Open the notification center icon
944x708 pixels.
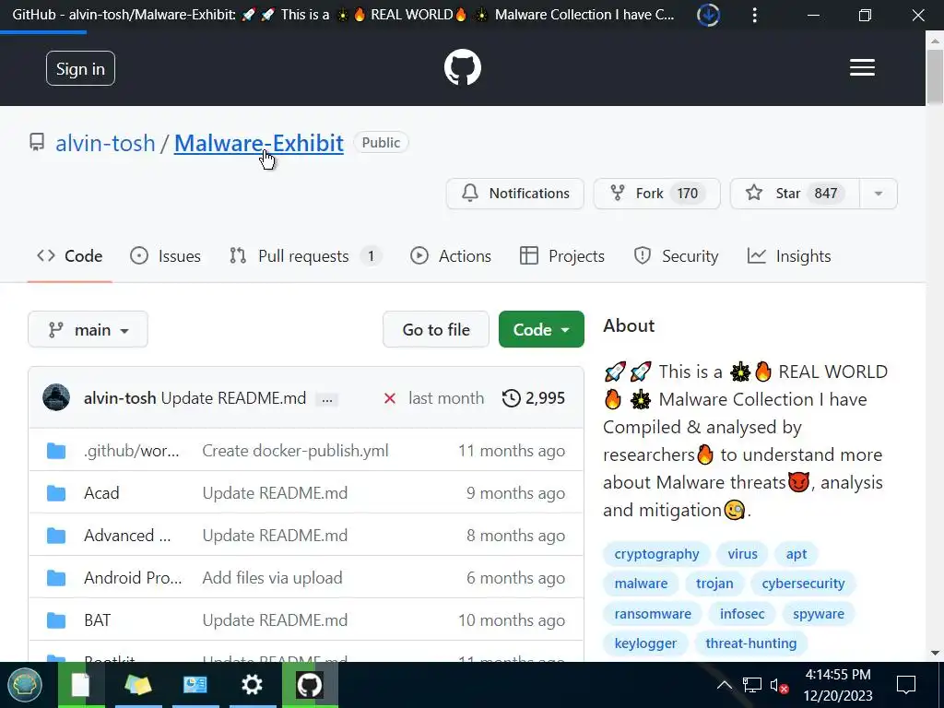click(x=906, y=685)
